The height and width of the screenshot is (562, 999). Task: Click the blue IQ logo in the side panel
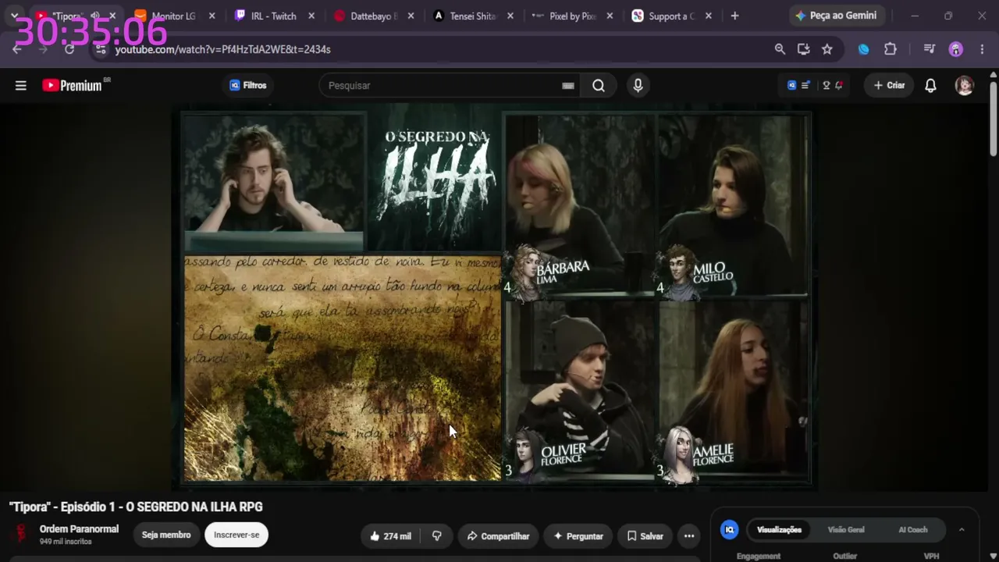730,530
